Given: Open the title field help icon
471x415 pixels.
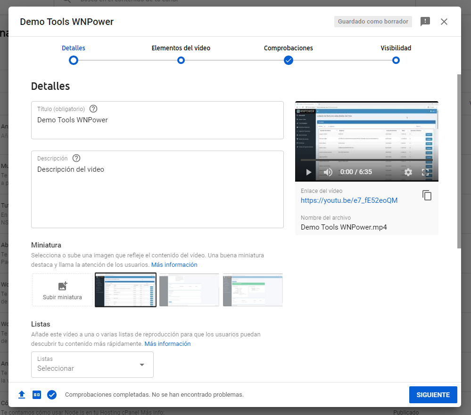Looking at the screenshot, I should click(93, 109).
